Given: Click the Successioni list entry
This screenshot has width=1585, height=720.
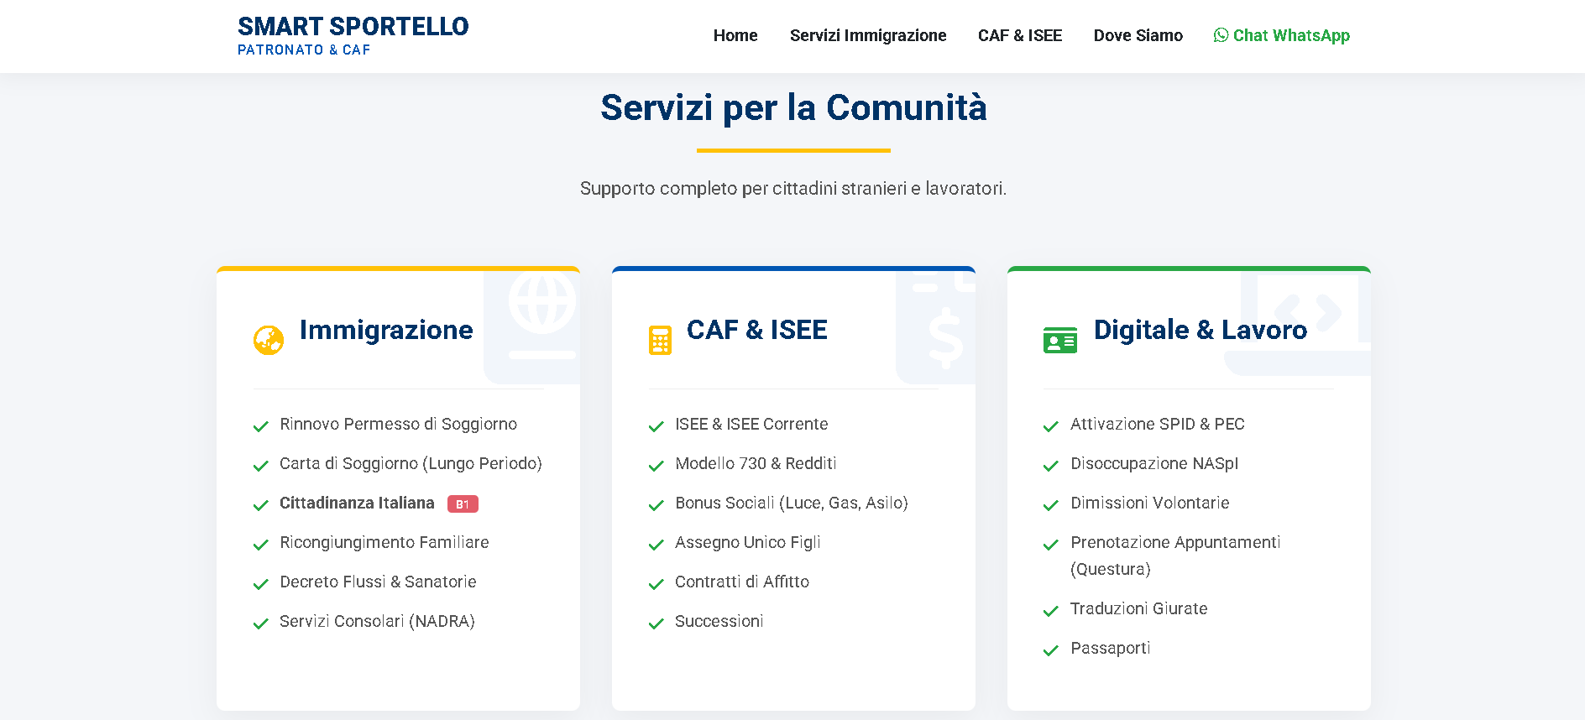Looking at the screenshot, I should point(719,621).
